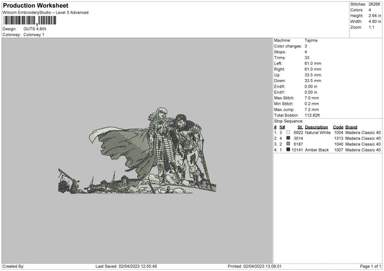The image size is (384, 271).
Task: Click the Max Jump value 7.2 mm
Action: click(x=312, y=109)
